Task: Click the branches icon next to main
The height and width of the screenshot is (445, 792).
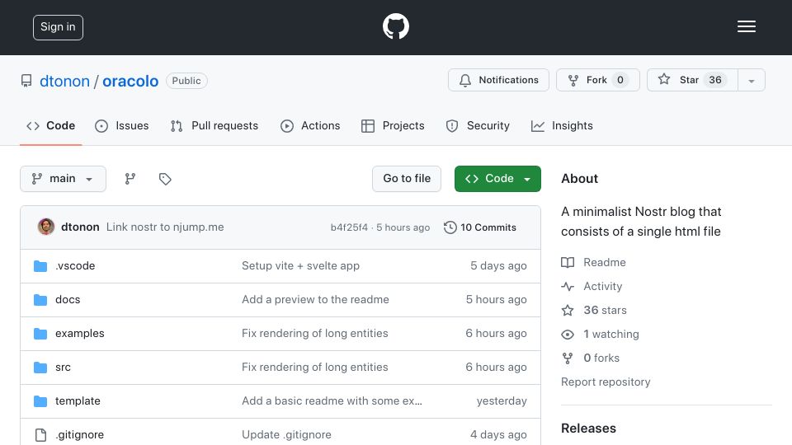Action: click(x=130, y=179)
